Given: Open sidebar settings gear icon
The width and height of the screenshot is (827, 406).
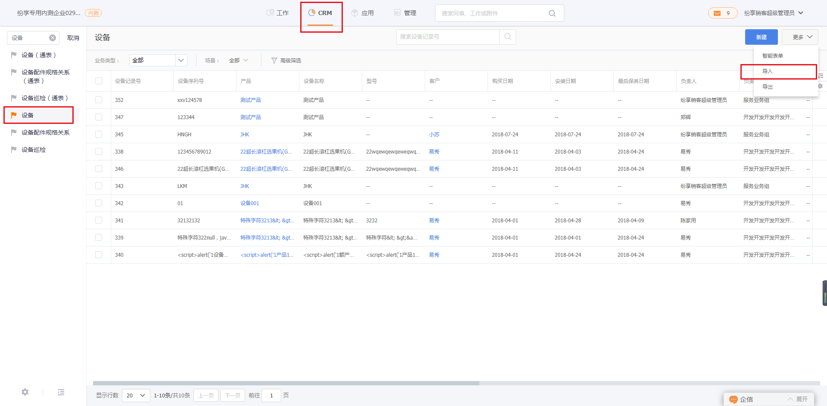Looking at the screenshot, I should click(x=25, y=392).
